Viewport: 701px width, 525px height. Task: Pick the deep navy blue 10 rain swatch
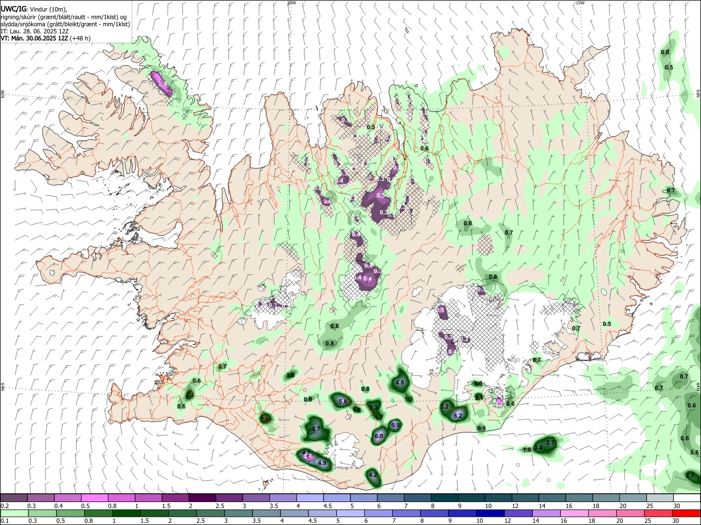(x=491, y=513)
